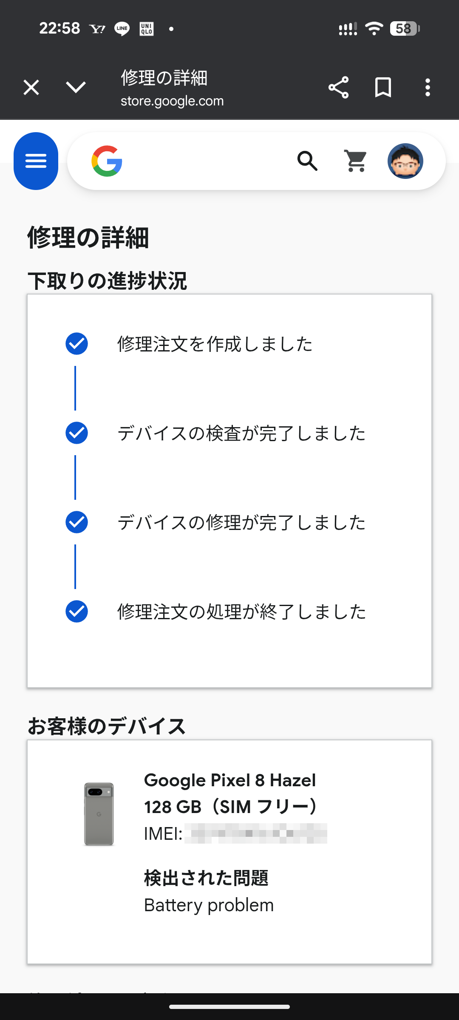The width and height of the screenshot is (459, 1020).
Task: Tap the store.google.com address text
Action: (172, 101)
